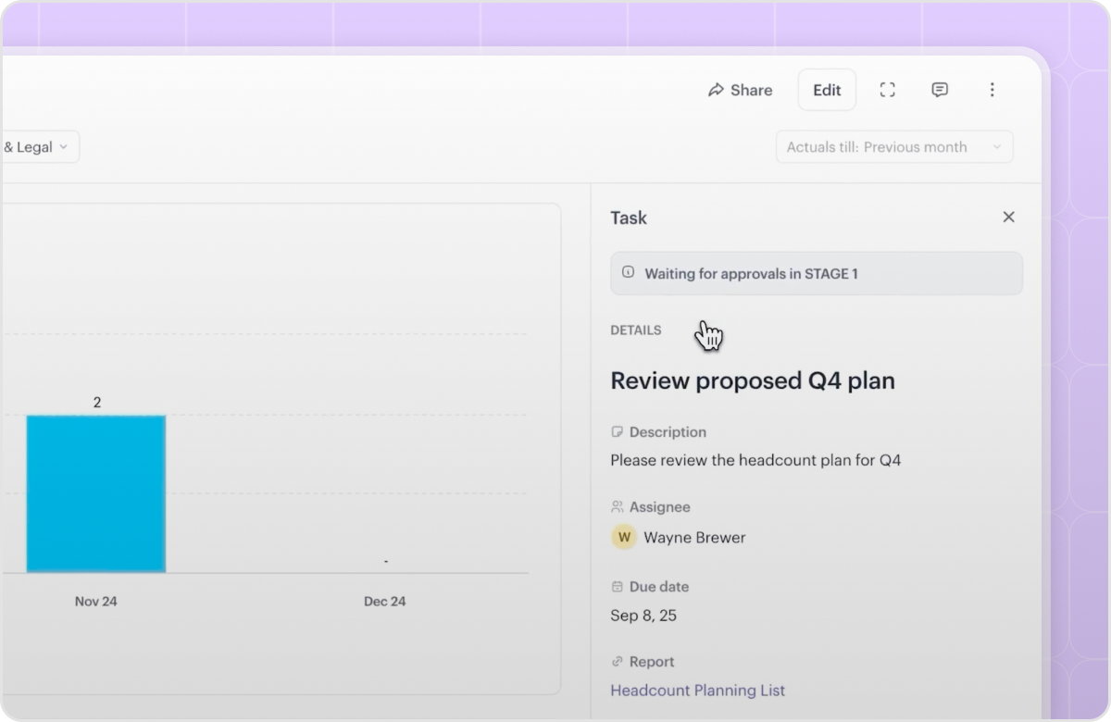Click the Assignee people icon
The height and width of the screenshot is (722, 1111).
coord(618,507)
